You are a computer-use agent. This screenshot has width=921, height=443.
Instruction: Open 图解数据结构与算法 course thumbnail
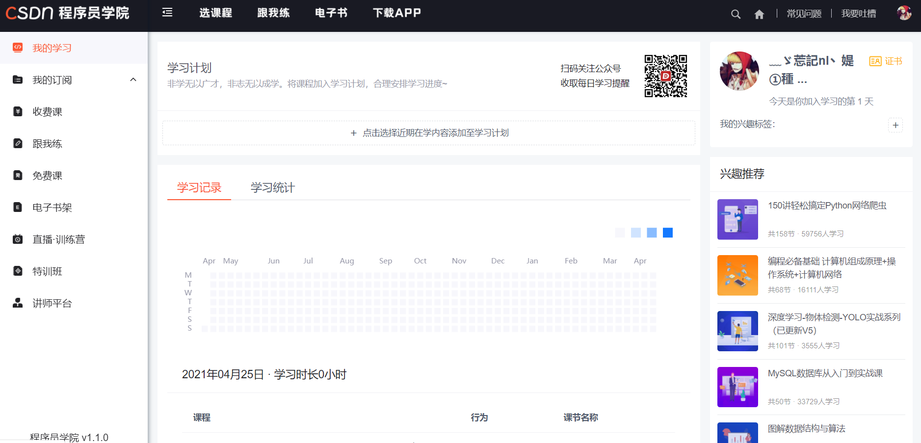[x=737, y=433]
